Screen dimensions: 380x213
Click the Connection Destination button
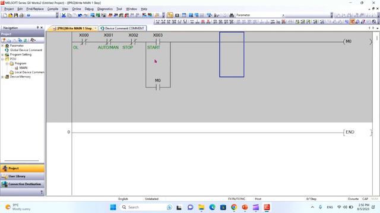coord(23,184)
